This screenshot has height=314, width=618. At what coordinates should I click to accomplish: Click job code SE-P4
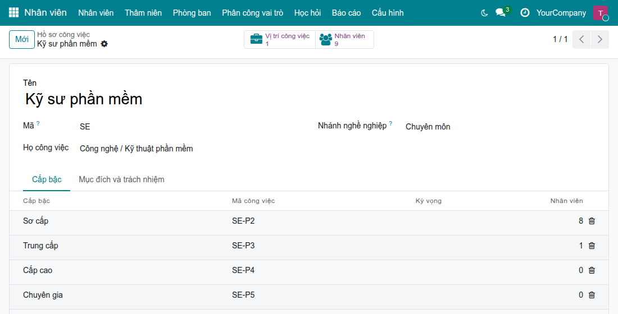pyautogui.click(x=243, y=270)
